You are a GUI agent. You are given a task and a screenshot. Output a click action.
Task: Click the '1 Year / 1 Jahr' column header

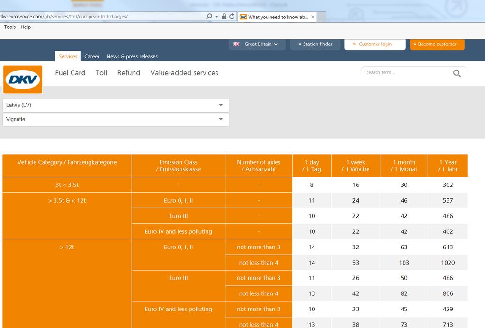click(x=448, y=166)
